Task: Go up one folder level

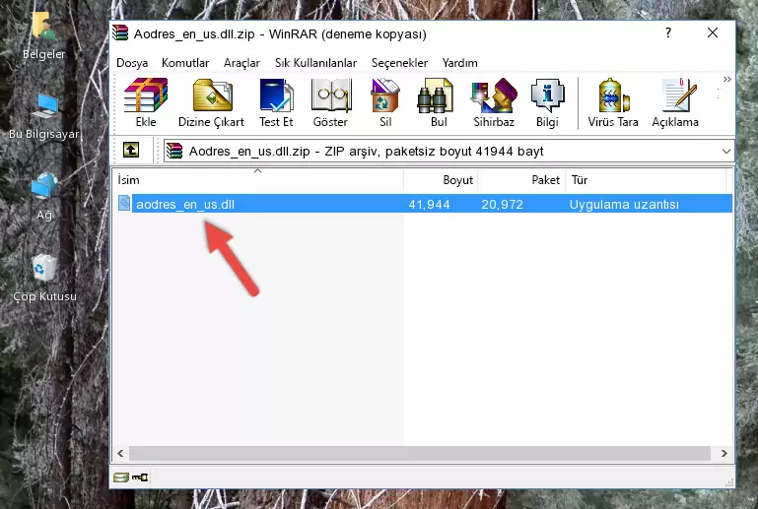Action: point(131,151)
